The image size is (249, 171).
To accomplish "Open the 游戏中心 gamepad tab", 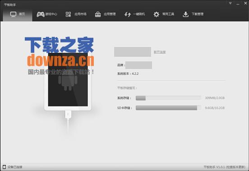I will [x=47, y=14].
